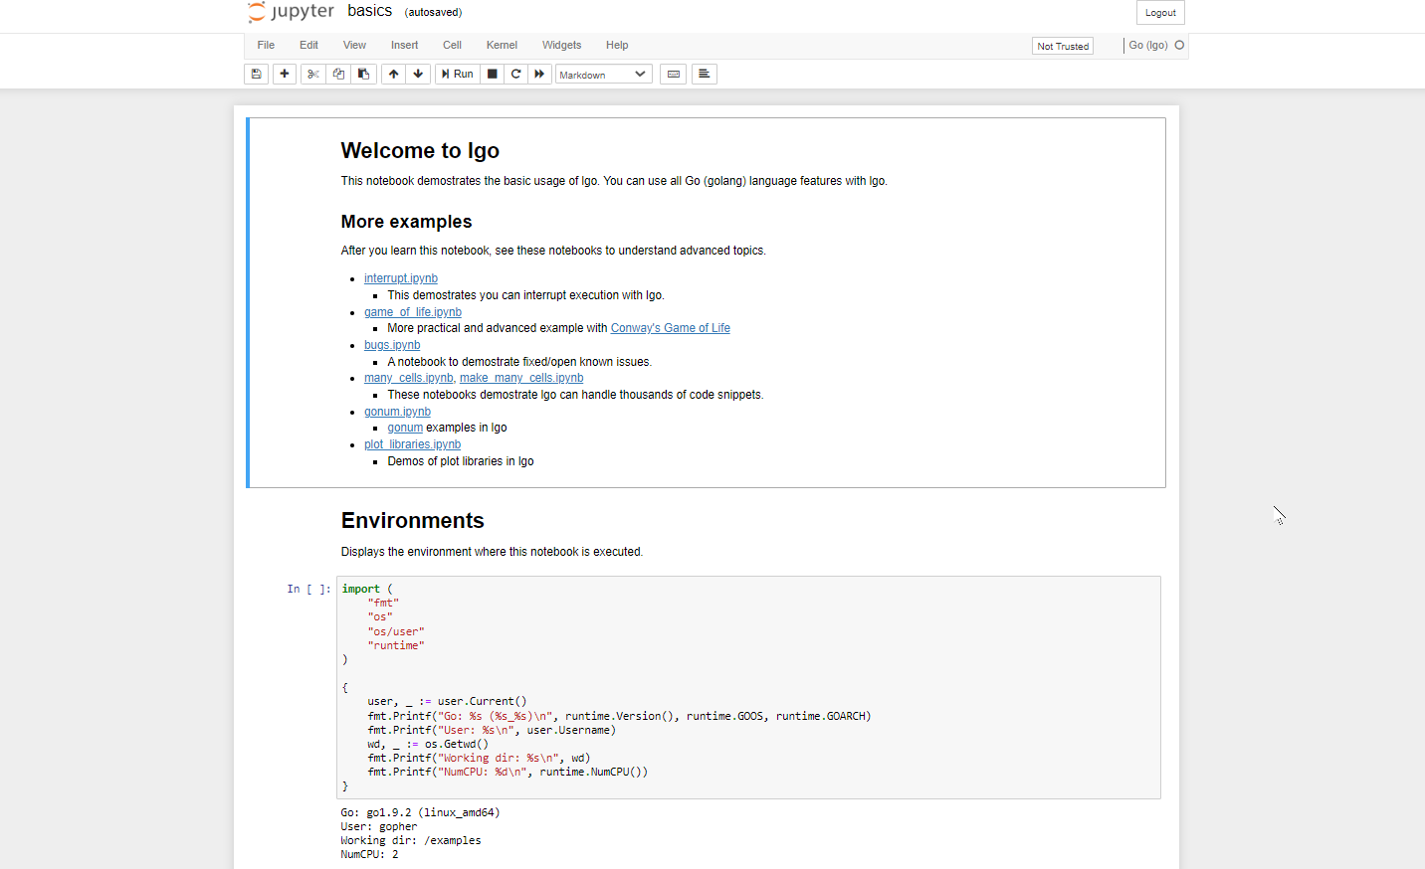The image size is (1425, 869).
Task: Cut selected cells with scissors icon
Action: 313,74
